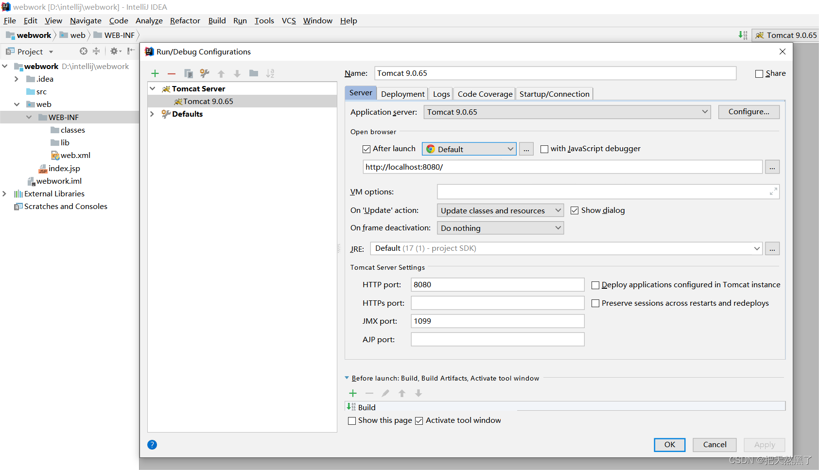Viewport: 819px width, 470px height.
Task: Expand the Defaults tree node
Action: pyautogui.click(x=152, y=114)
